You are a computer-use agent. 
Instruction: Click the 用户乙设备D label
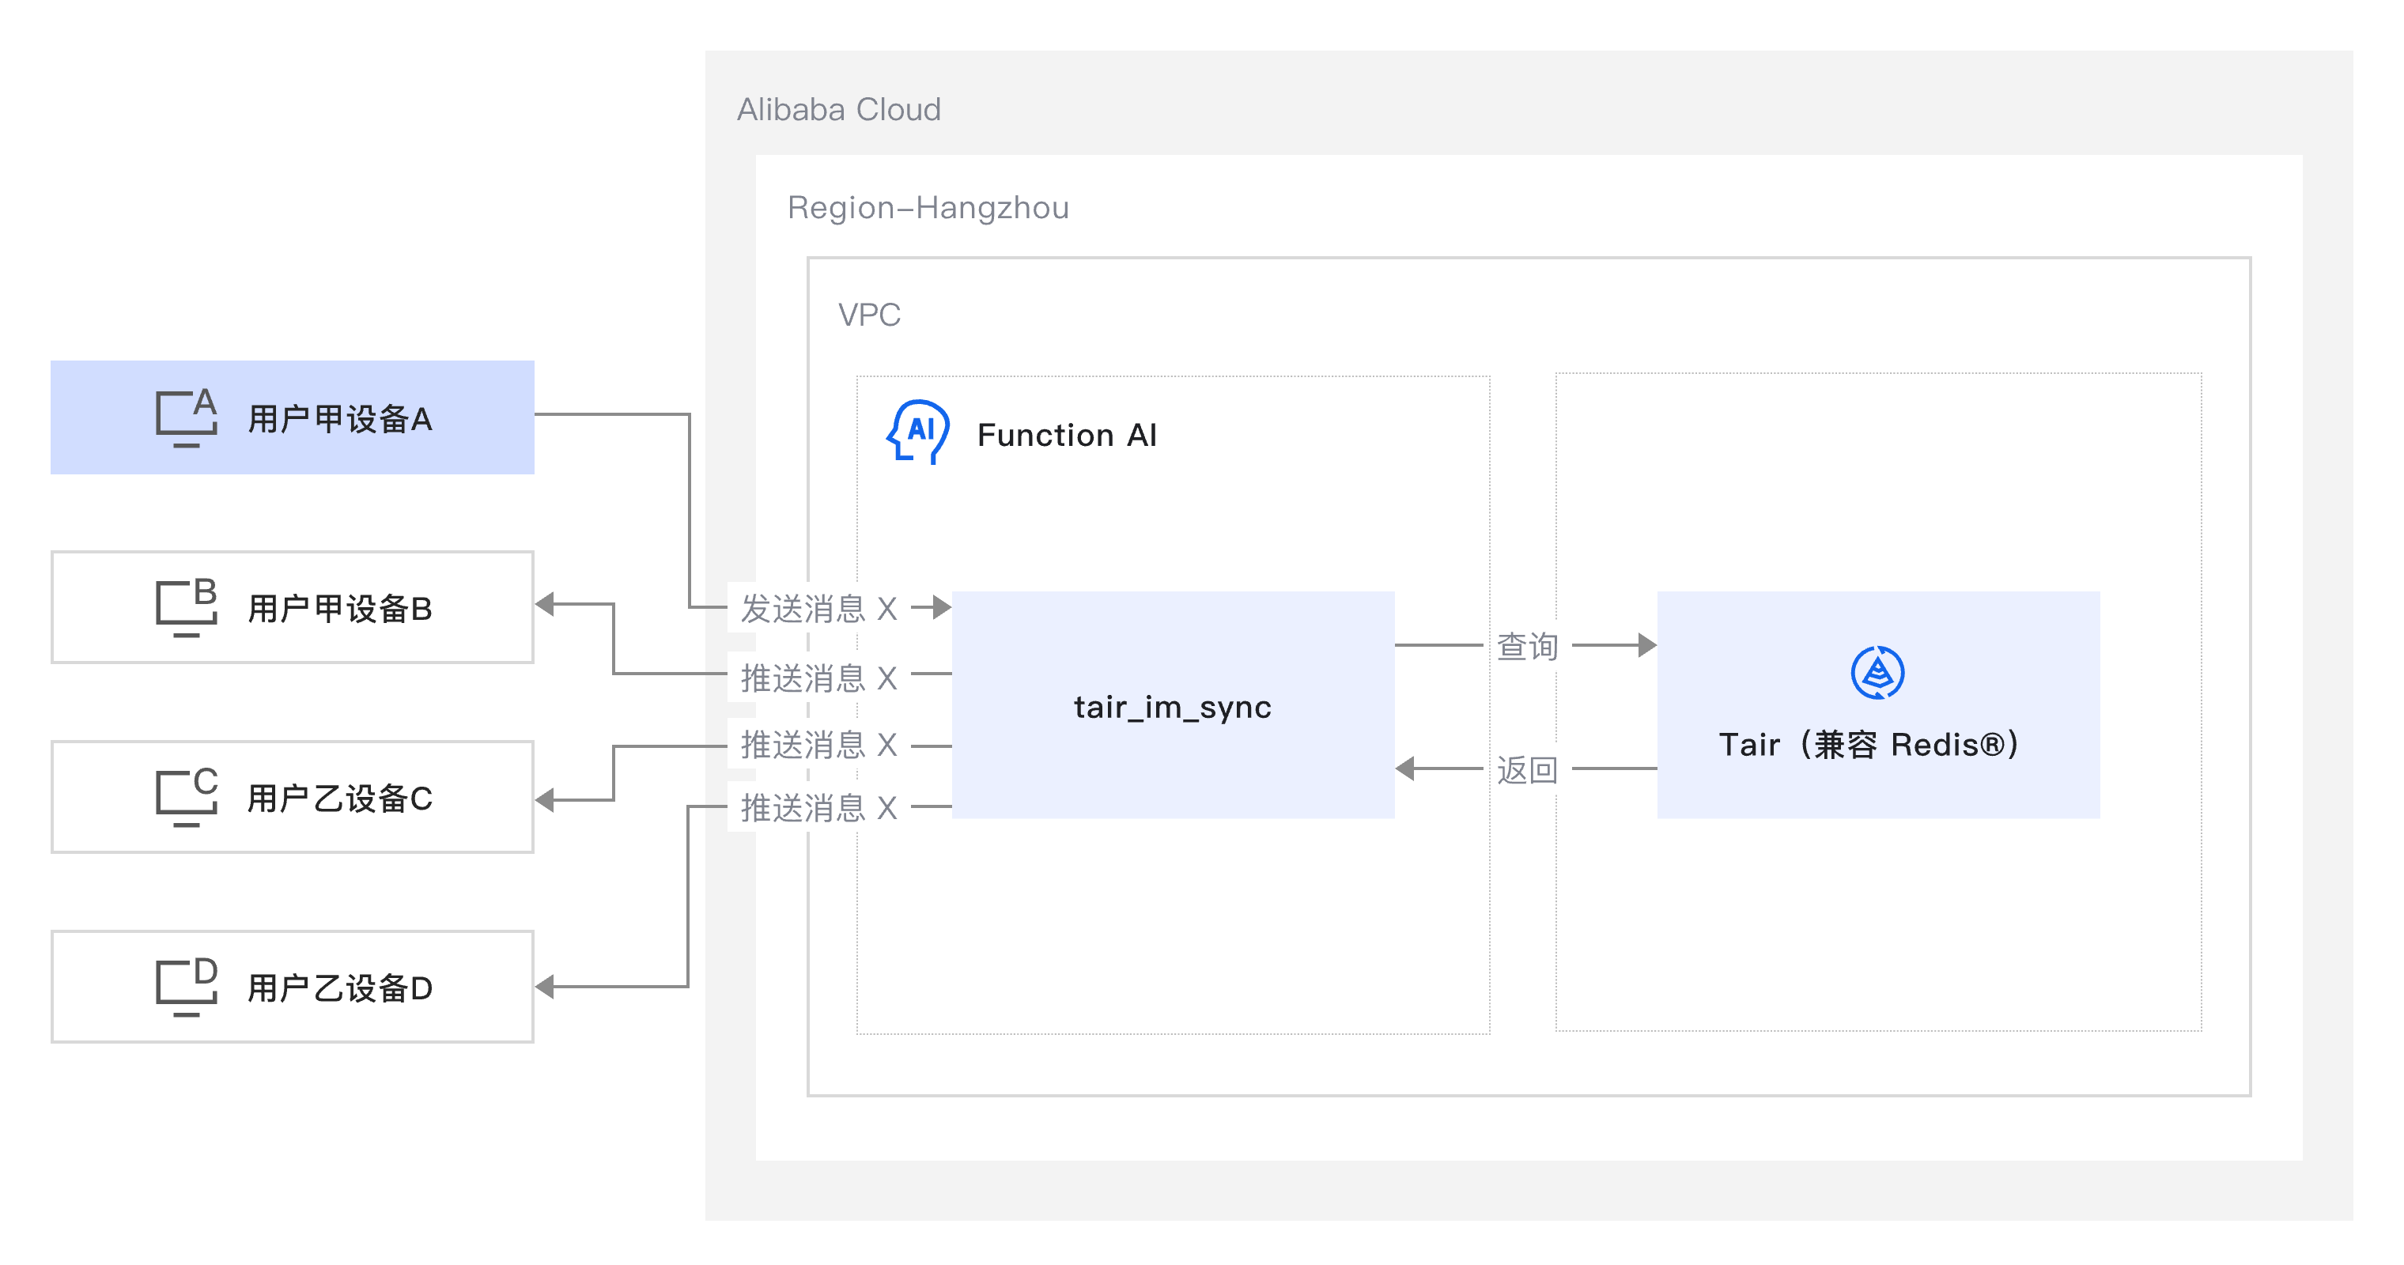pyautogui.click(x=340, y=988)
